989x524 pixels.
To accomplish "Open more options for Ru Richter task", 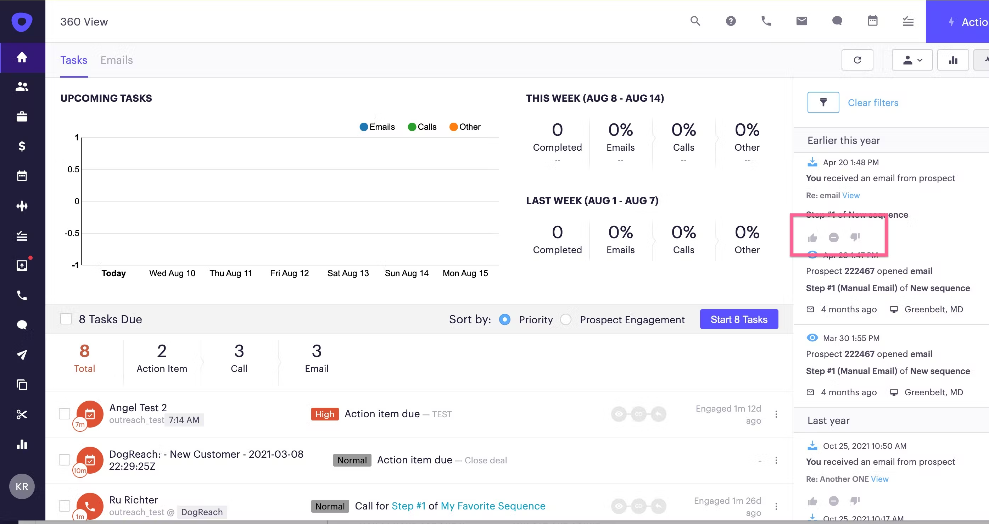I will pos(776,506).
